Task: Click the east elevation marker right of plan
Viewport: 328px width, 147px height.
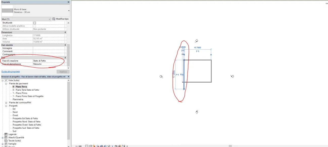Action: tap(232, 76)
